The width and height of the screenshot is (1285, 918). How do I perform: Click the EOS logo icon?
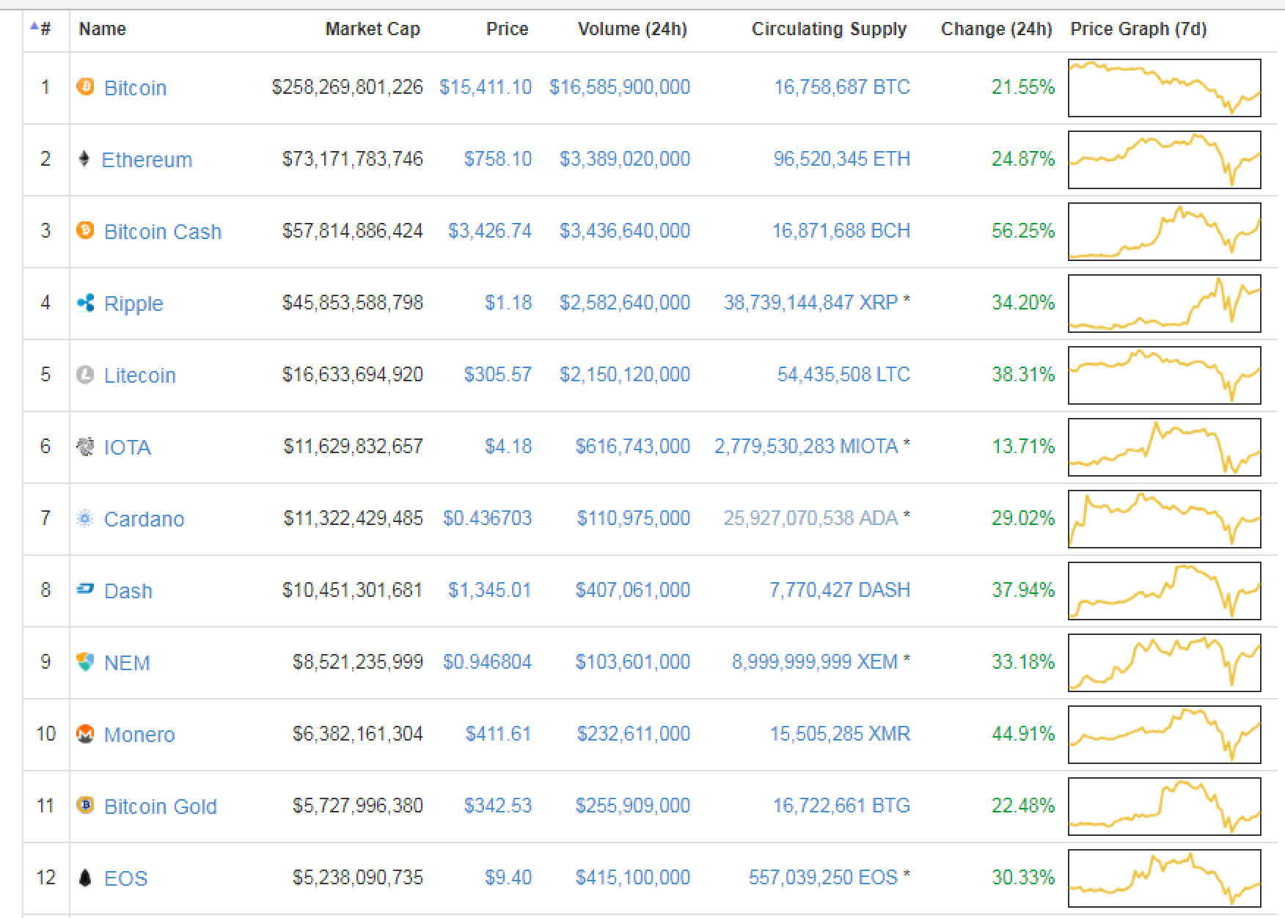click(x=85, y=878)
